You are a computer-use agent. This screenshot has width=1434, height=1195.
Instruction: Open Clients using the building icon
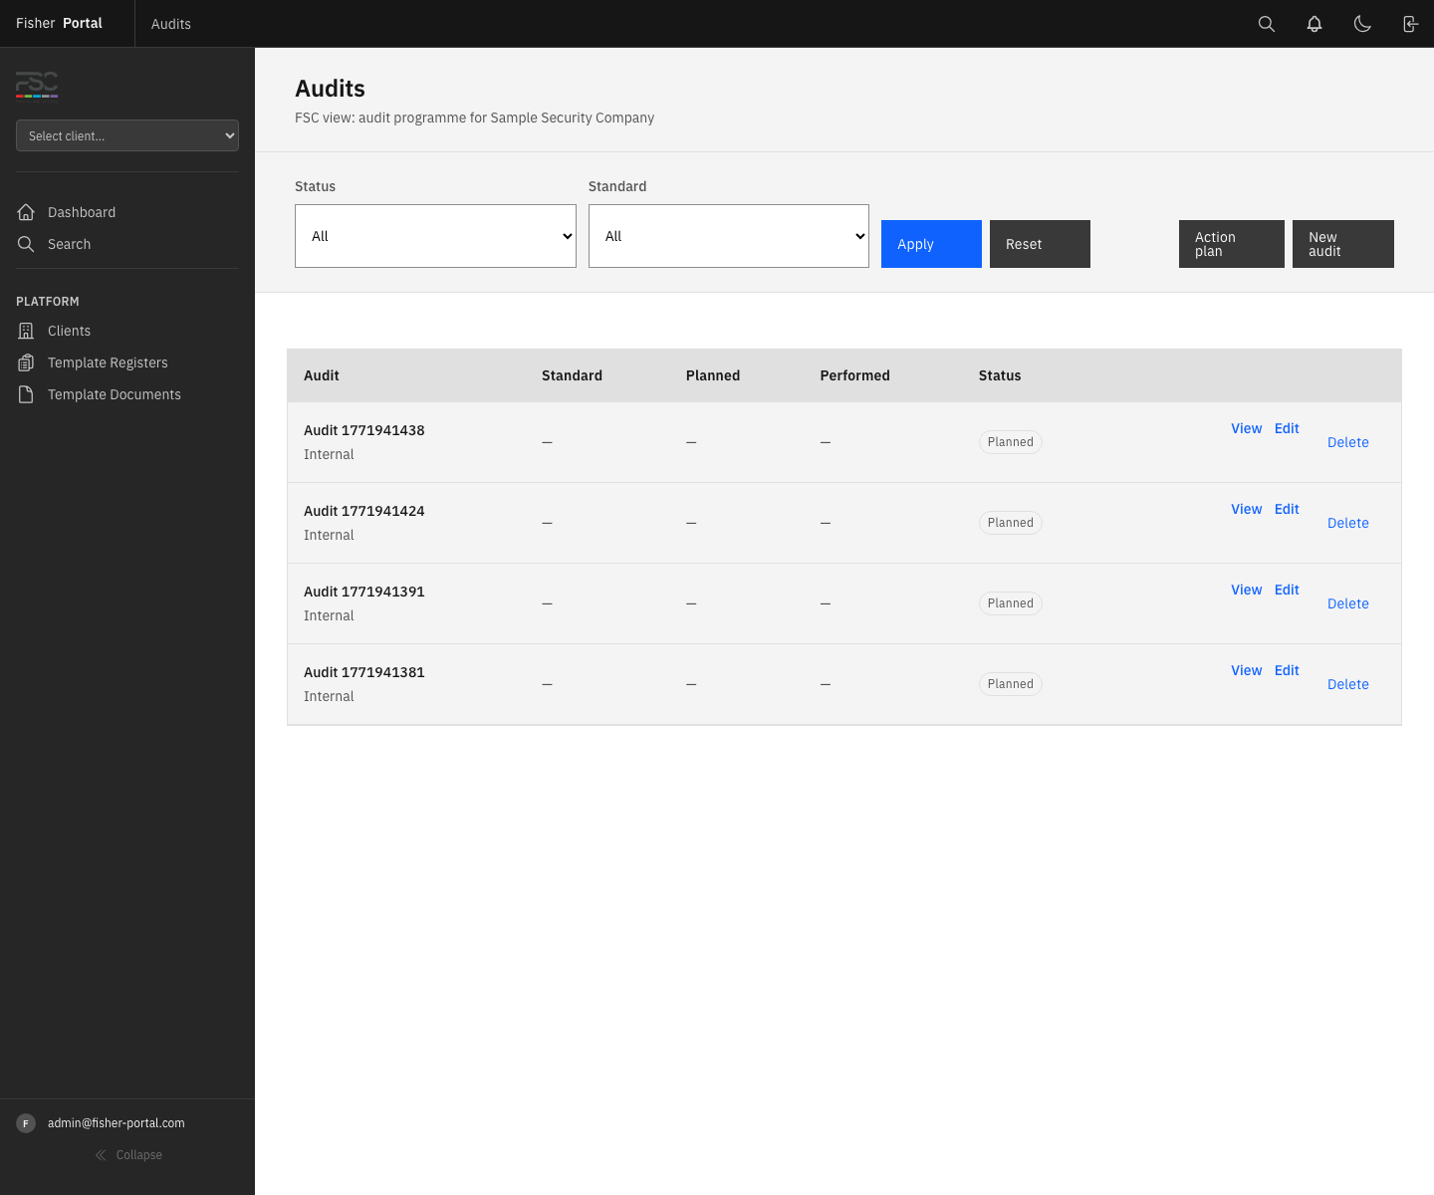[26, 331]
